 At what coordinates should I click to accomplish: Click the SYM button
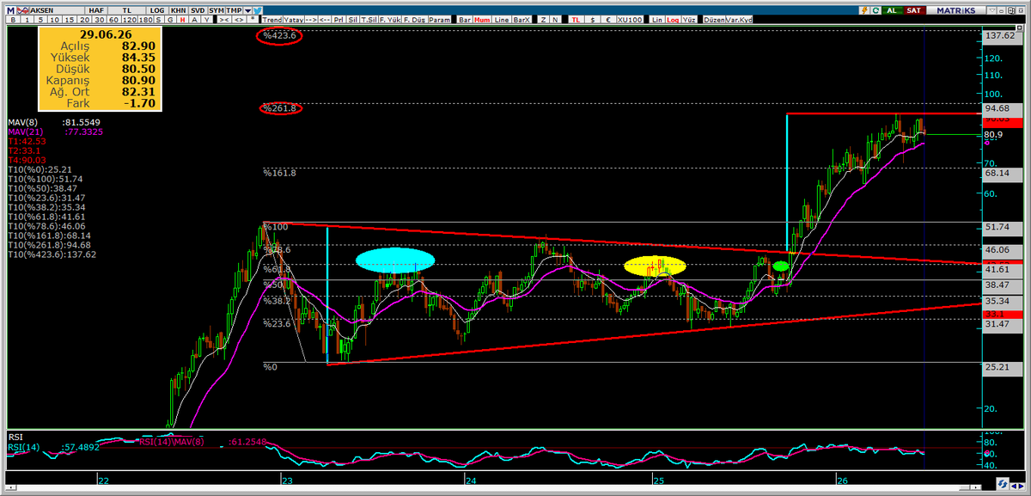coord(217,10)
